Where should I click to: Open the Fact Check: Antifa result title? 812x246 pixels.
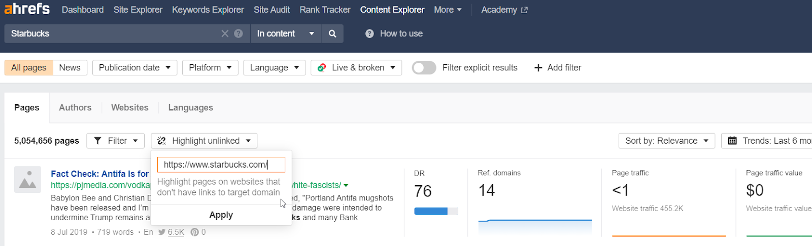coord(100,174)
